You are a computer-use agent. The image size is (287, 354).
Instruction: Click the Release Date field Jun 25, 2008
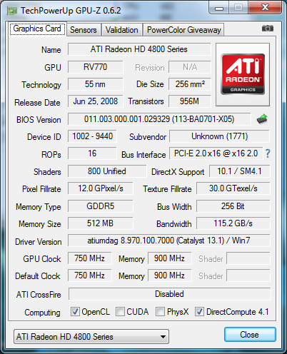(x=96, y=101)
